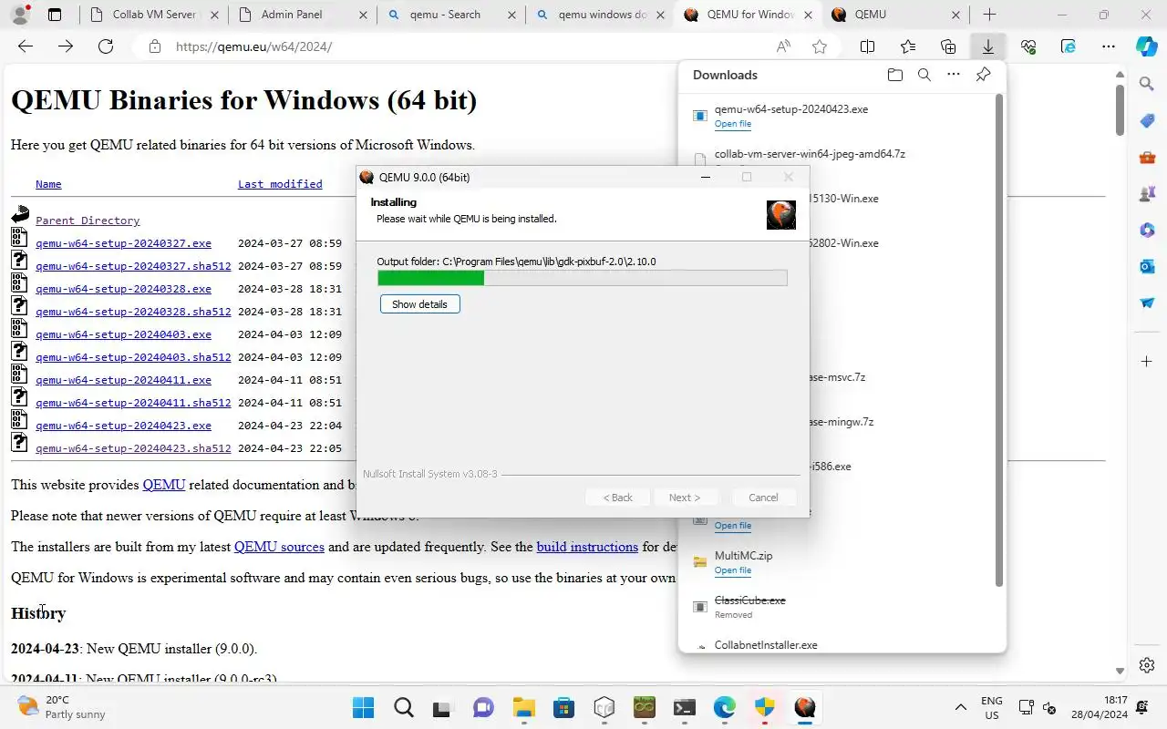Screen dimensions: 1167x729
Task: Open Terminal from the taskbar
Action: [x=684, y=707]
